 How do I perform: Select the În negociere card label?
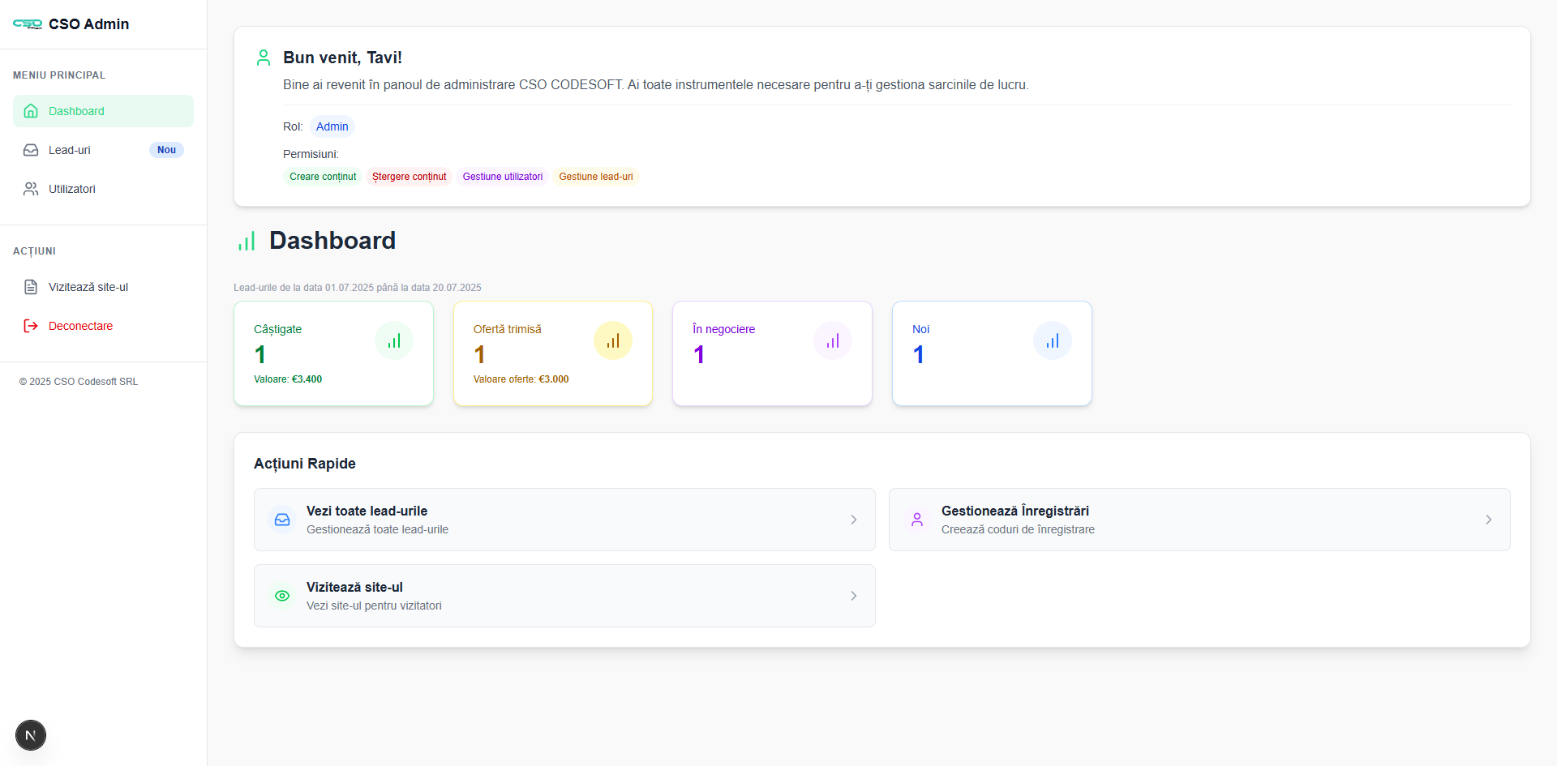click(x=723, y=329)
